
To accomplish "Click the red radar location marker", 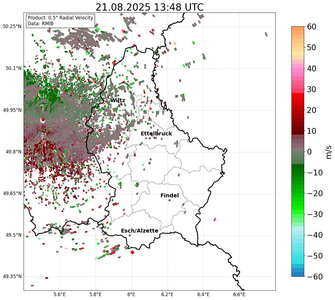I will coord(43,120).
